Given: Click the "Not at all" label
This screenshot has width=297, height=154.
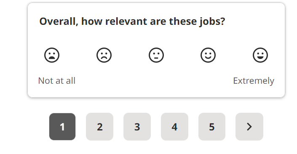Looking at the screenshot, I should [x=57, y=81].
